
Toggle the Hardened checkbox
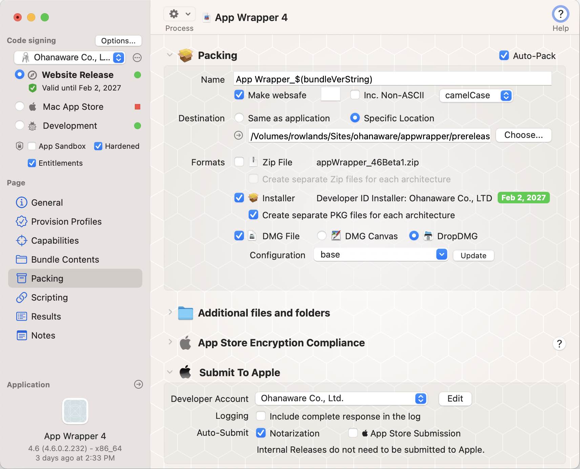[x=98, y=146]
